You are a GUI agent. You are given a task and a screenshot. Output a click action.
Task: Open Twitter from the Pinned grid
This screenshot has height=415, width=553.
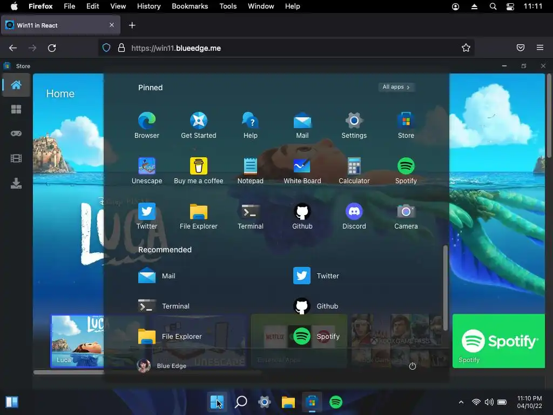click(x=147, y=216)
